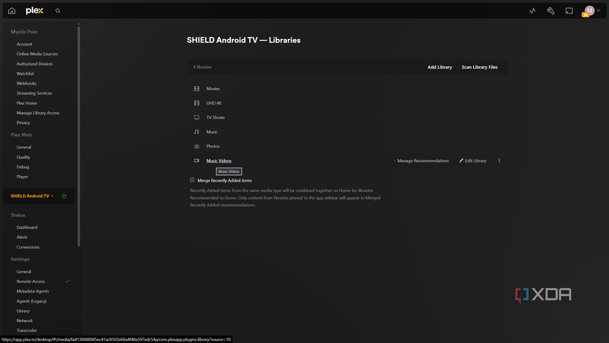Open Authorized Devices settings
Image resolution: width=609 pixels, height=343 pixels.
point(35,64)
